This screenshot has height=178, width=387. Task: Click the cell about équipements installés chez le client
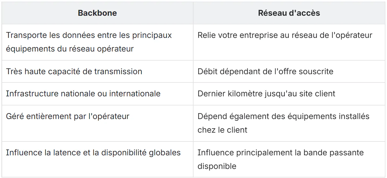coord(289,123)
